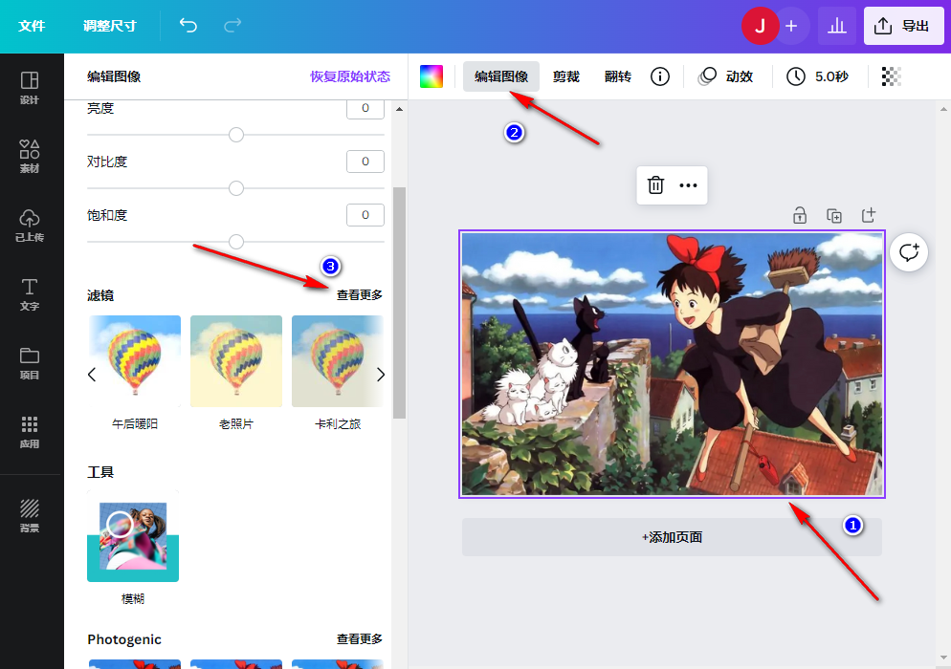Image resolution: width=951 pixels, height=669 pixels.
Task: Click the undo arrow icon
Action: [188, 26]
